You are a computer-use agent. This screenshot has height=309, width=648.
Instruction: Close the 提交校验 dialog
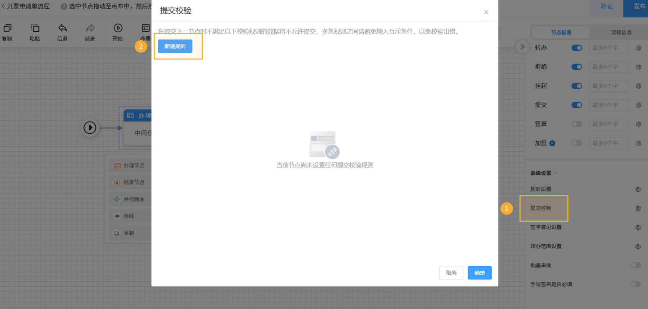click(486, 12)
